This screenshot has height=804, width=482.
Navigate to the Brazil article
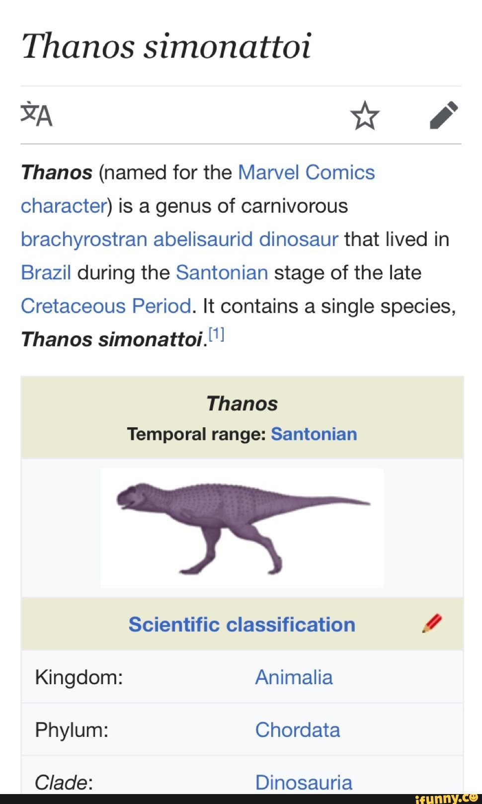[x=45, y=272]
